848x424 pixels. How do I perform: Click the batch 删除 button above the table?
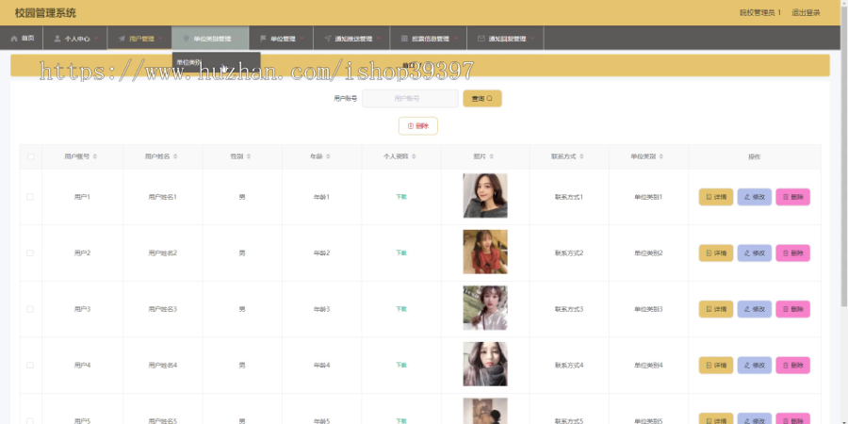(x=418, y=126)
